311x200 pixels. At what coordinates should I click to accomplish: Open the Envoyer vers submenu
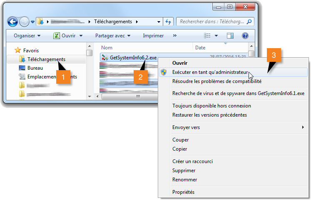tap(186, 127)
